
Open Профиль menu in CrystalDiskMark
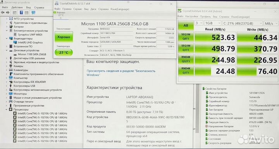[x=205, y=17]
